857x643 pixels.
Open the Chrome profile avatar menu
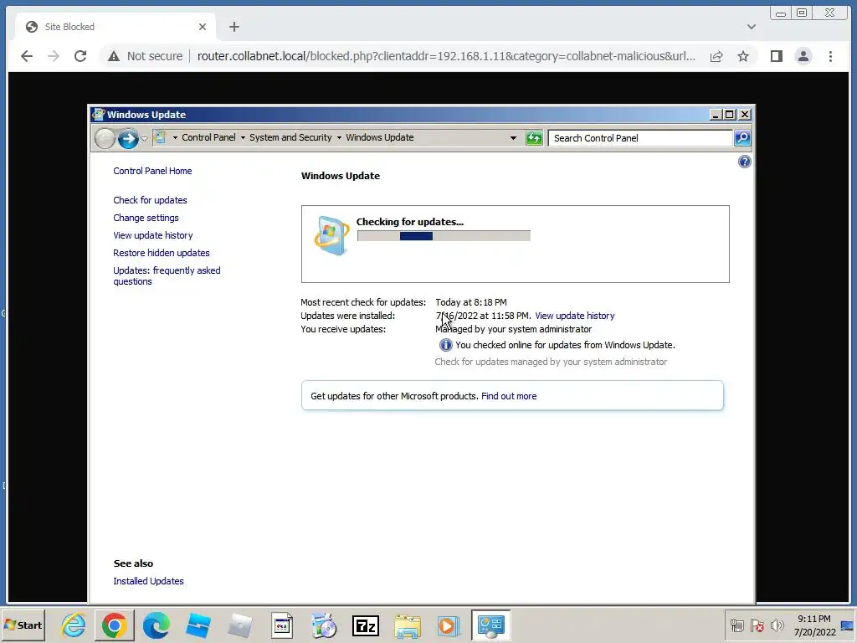coord(803,56)
